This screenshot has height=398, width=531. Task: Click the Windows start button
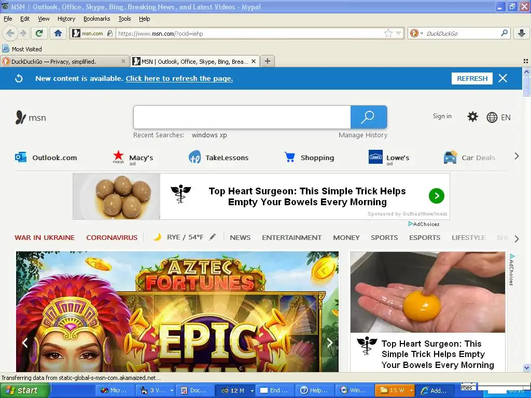(24, 391)
